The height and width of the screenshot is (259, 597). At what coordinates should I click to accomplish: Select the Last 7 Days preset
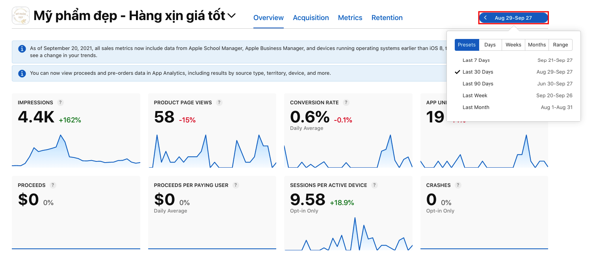tap(476, 60)
